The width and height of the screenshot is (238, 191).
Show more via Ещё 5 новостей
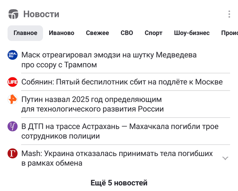(x=119, y=183)
